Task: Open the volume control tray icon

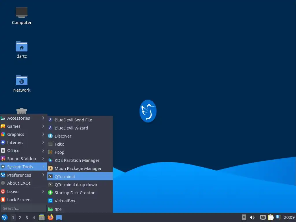Action: coord(252,217)
